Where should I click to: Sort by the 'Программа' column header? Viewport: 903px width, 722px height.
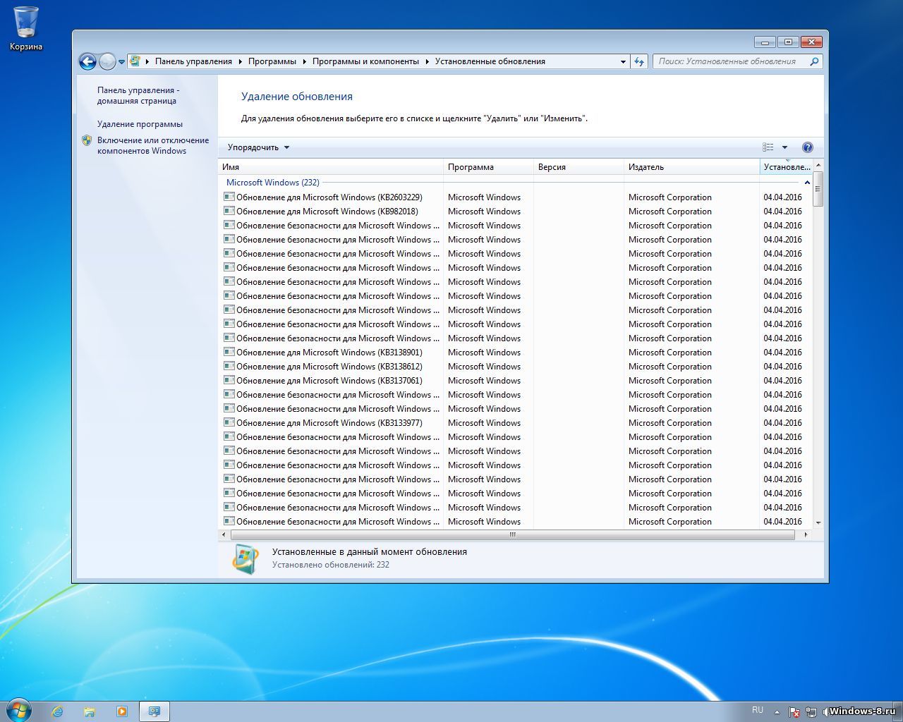click(489, 167)
